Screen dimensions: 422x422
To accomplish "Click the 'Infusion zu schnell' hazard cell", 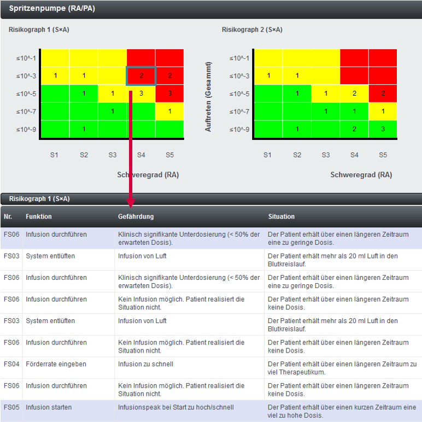I will (x=190, y=368).
